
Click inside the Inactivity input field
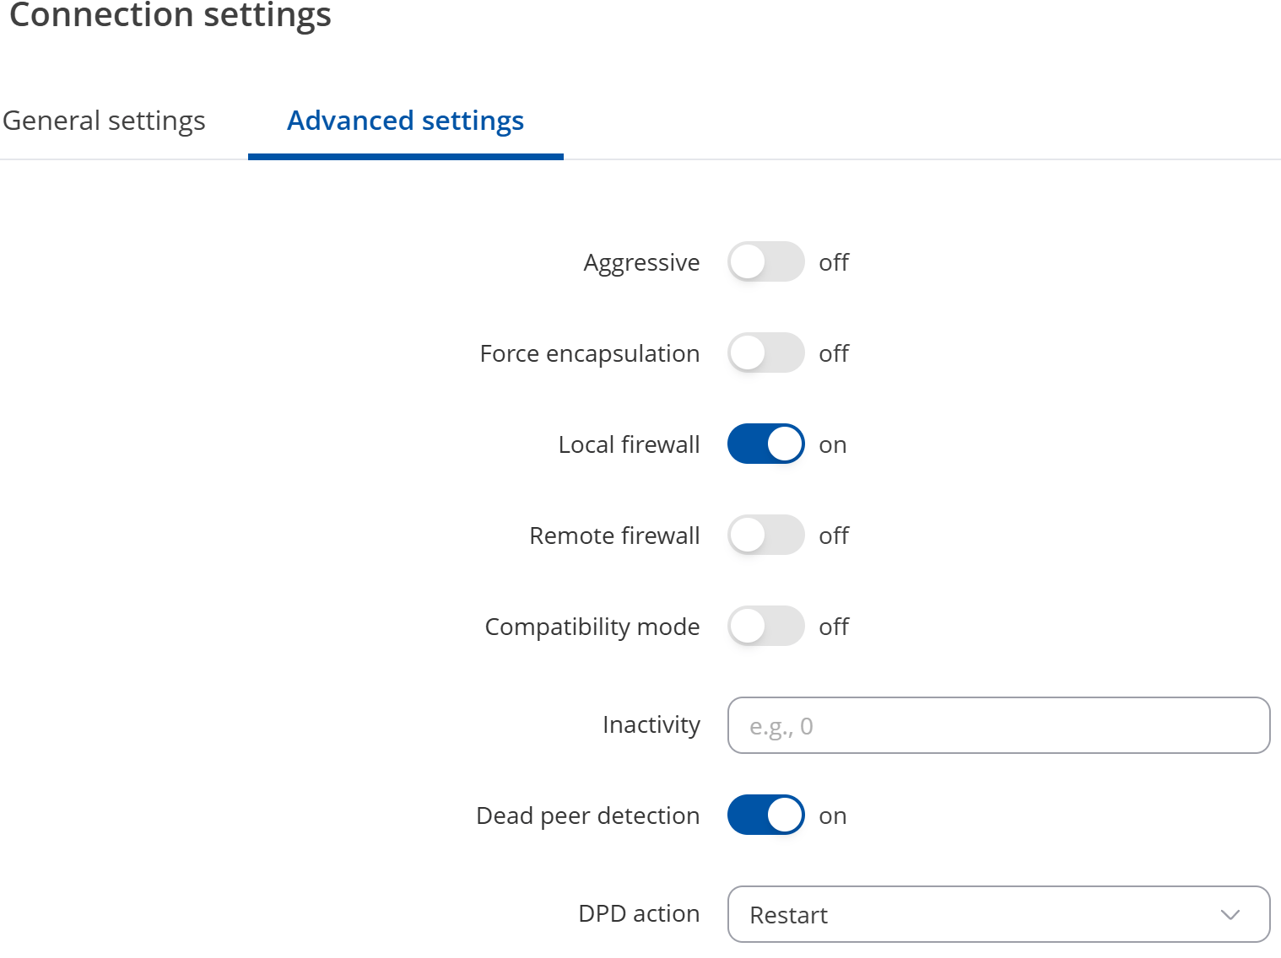click(998, 725)
